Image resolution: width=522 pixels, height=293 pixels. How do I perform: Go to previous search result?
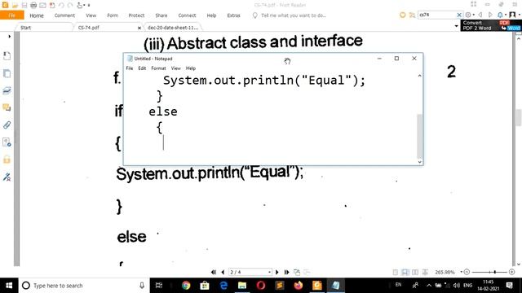(480, 15)
